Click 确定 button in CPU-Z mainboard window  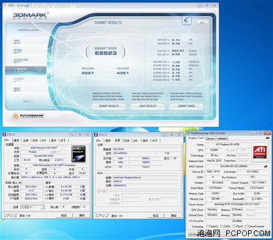[x=174, y=216]
